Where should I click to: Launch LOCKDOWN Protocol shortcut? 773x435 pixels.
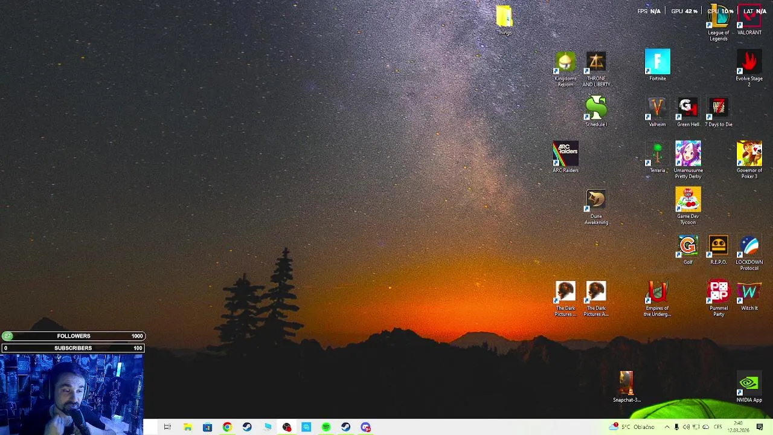749,253
